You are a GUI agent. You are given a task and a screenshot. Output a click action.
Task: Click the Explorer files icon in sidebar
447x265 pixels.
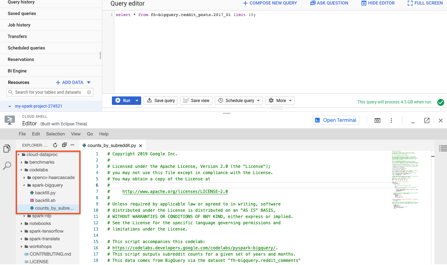click(7, 149)
